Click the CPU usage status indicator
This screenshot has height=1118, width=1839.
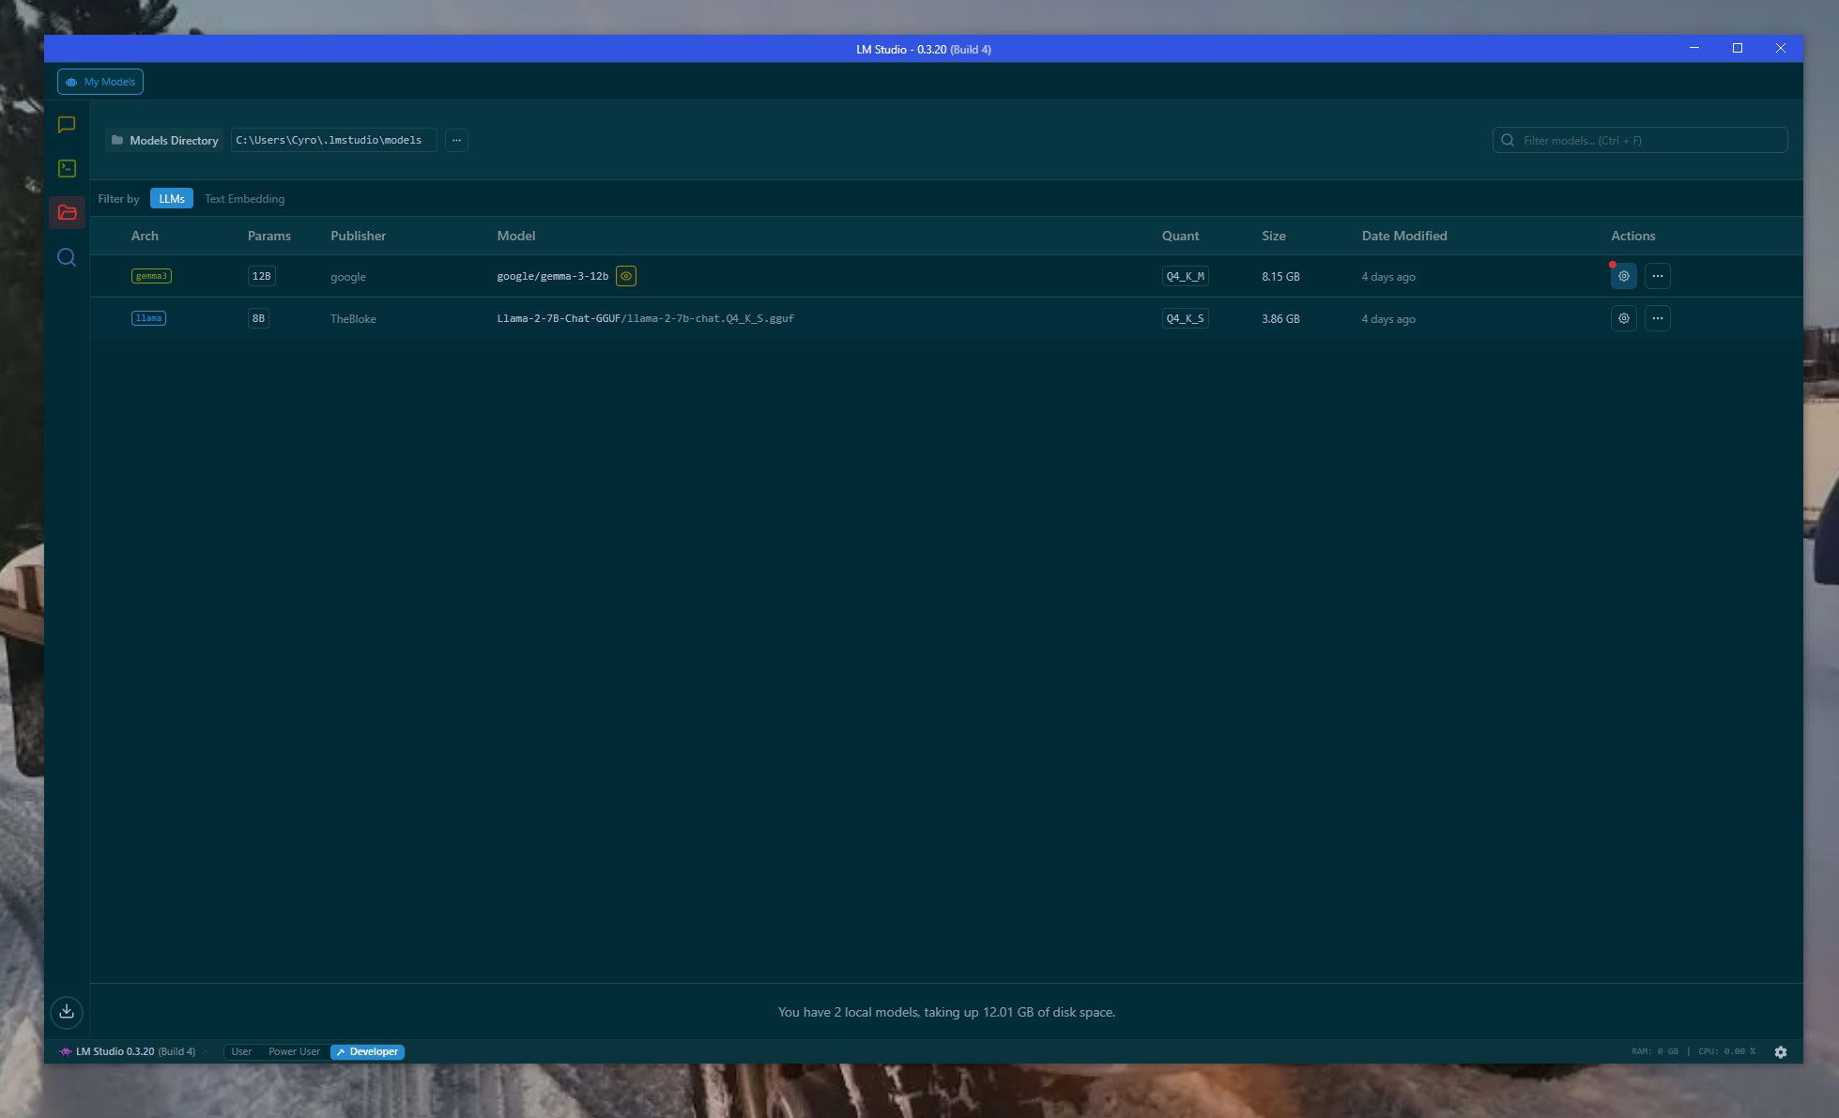coord(1726,1051)
